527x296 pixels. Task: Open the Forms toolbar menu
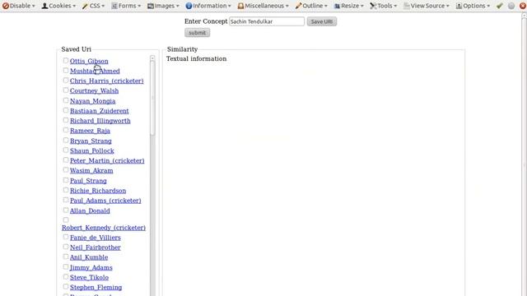(126, 6)
